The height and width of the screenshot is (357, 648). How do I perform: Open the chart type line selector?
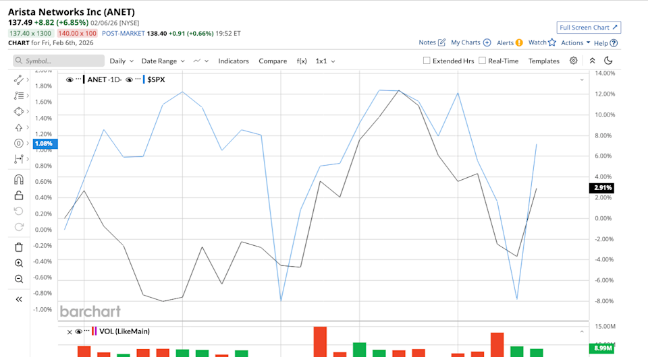pos(201,61)
